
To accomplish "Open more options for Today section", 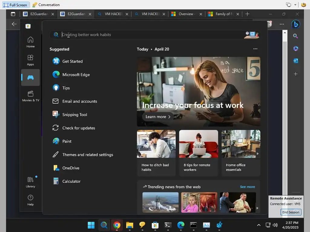I will 255,49.
